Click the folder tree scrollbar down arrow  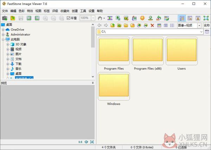pos(93,77)
